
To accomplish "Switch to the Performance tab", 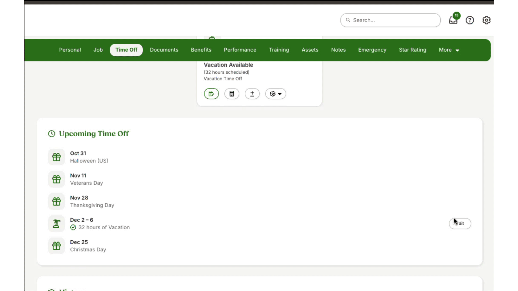I will 240,50.
